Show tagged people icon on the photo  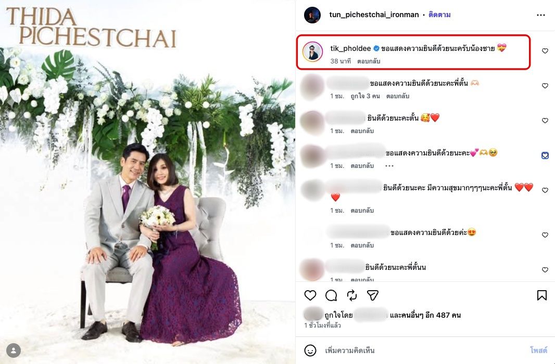point(14,350)
